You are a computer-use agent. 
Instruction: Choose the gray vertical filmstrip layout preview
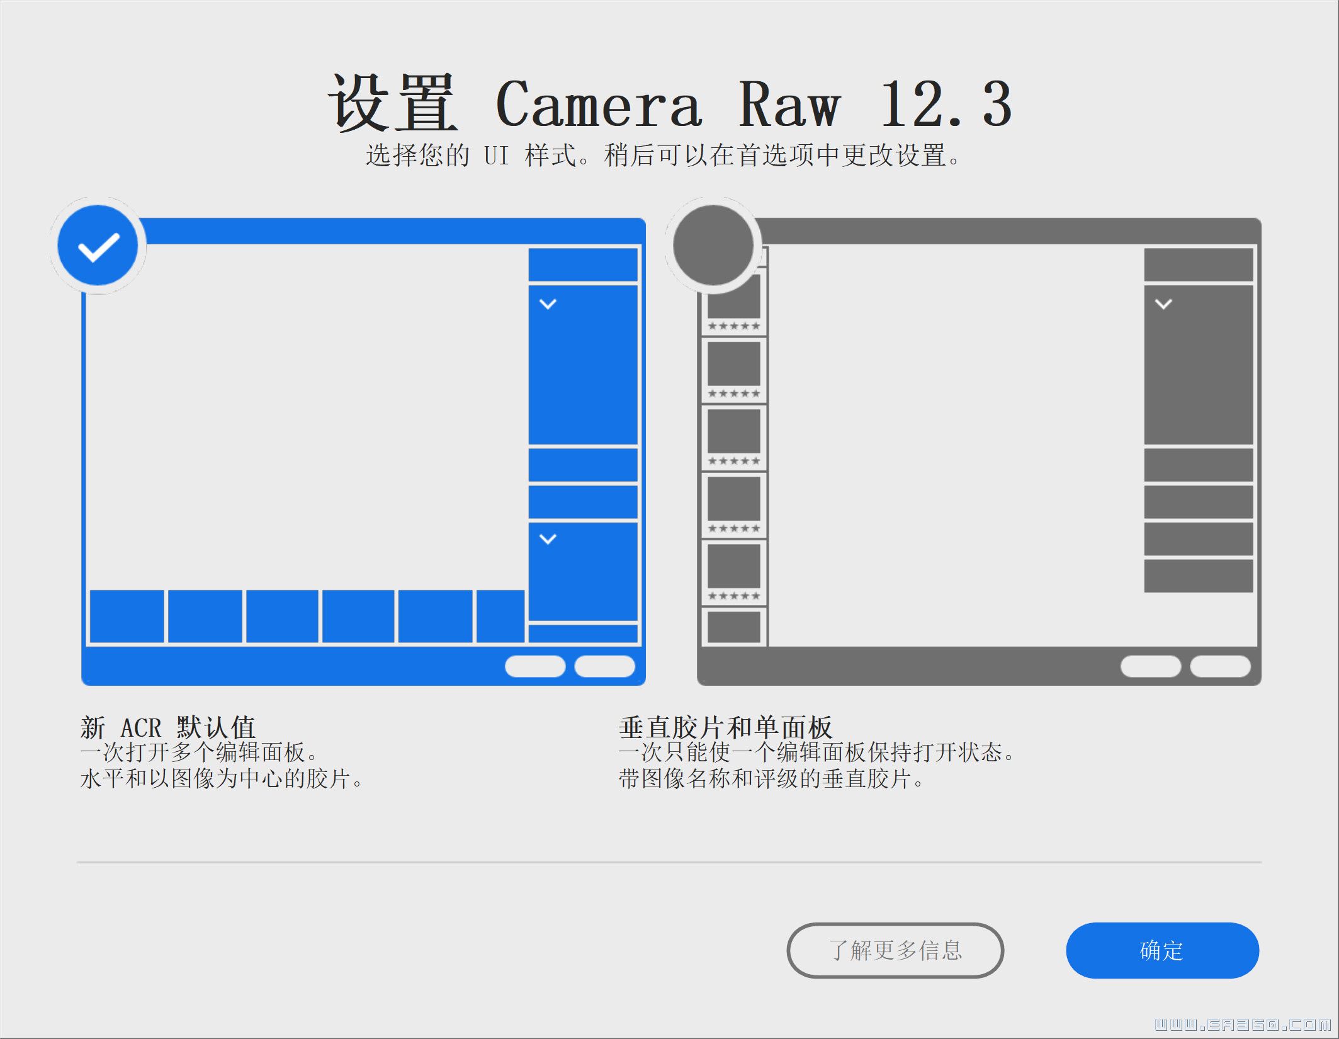pos(979,451)
